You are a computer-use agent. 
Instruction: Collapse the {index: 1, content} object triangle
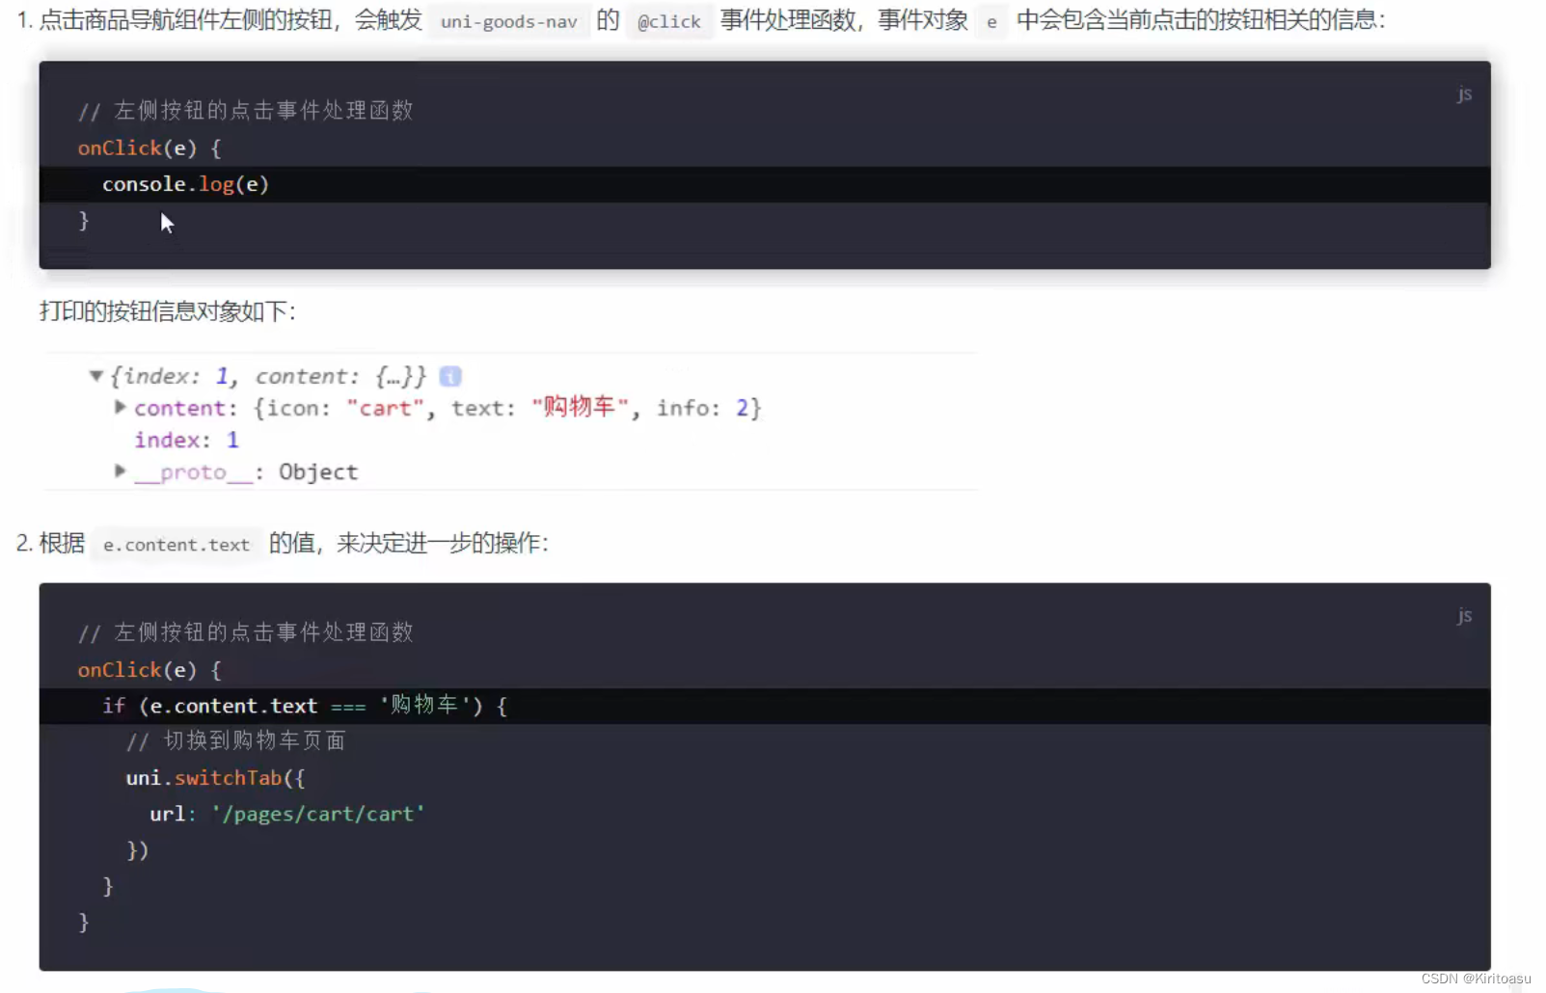tap(96, 376)
